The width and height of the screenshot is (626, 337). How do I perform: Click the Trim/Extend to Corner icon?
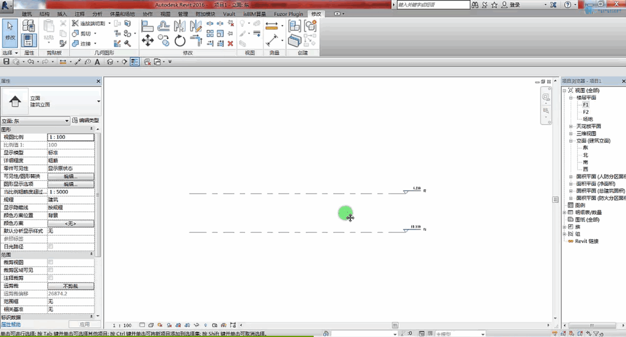point(196,40)
